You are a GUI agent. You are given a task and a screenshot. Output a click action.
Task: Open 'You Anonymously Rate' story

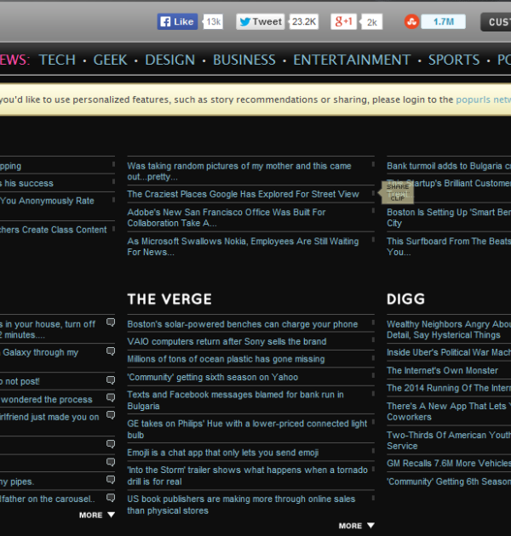47,201
